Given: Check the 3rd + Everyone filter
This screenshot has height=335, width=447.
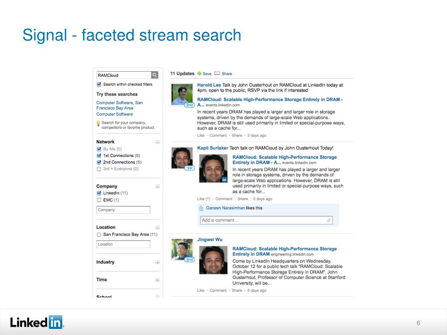Looking at the screenshot, I should [x=99, y=169].
